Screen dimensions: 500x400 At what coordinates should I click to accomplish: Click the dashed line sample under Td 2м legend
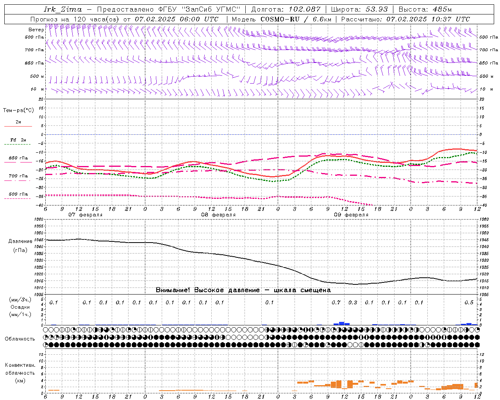(18, 145)
